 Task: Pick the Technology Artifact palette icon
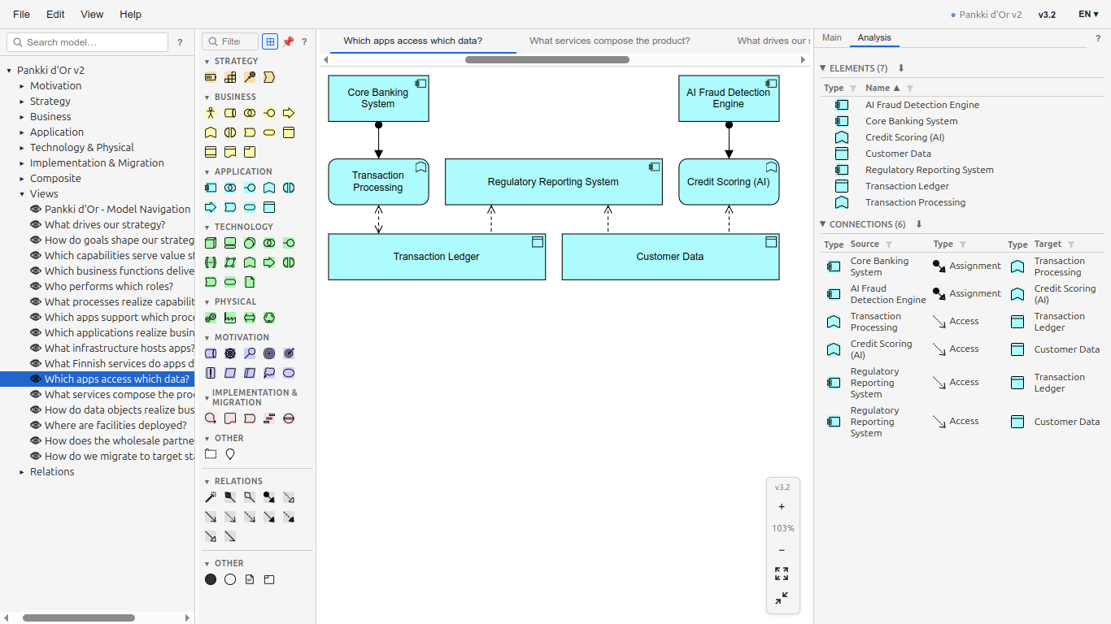tap(250, 282)
